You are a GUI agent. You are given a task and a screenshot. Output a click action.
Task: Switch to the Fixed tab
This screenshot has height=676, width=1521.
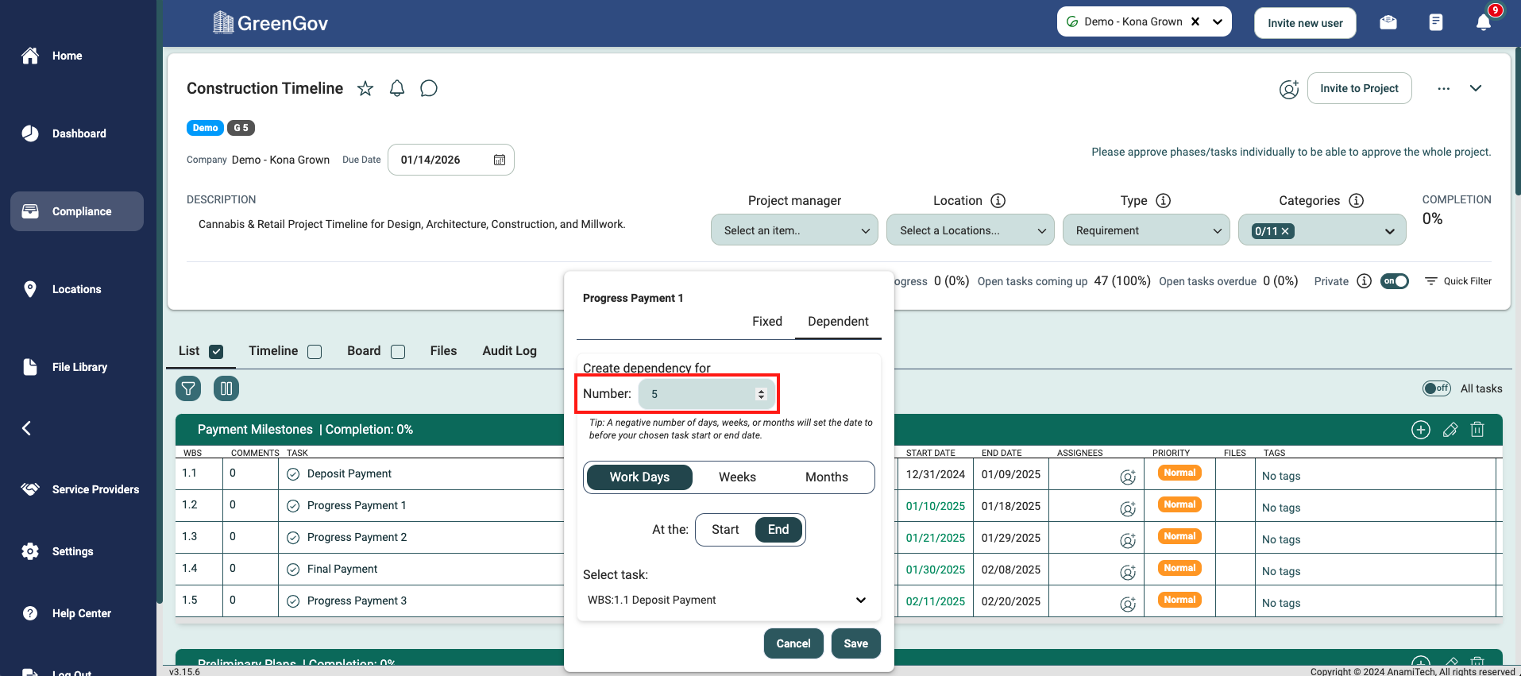click(766, 322)
